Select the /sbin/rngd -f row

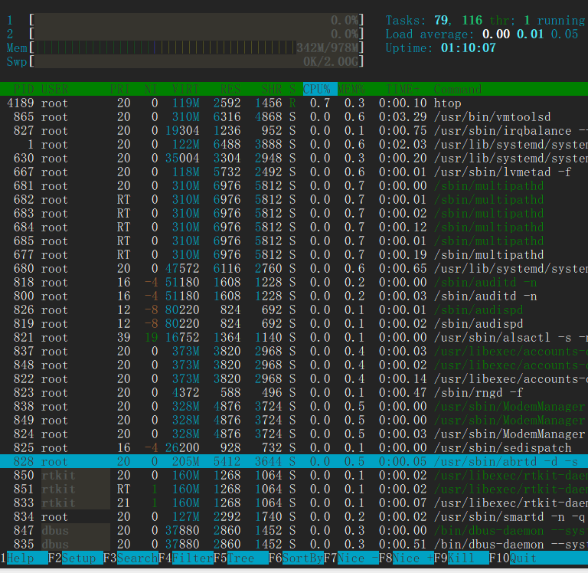[294, 392]
